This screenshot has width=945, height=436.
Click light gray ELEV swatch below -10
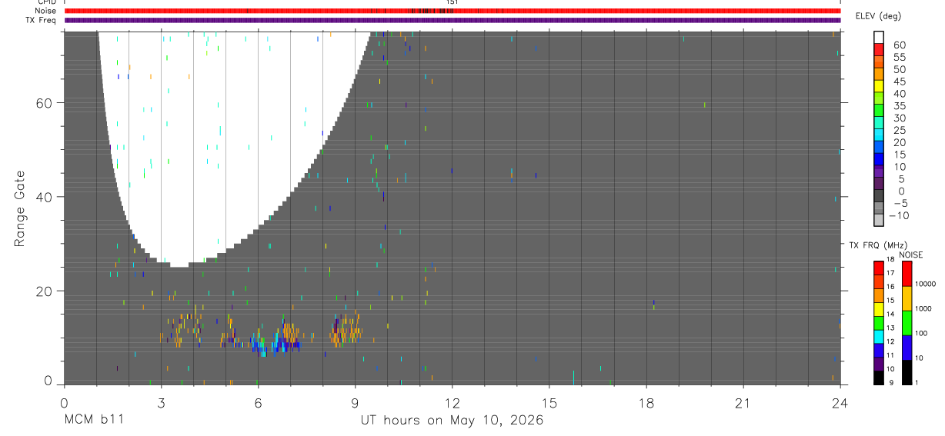pos(879,221)
